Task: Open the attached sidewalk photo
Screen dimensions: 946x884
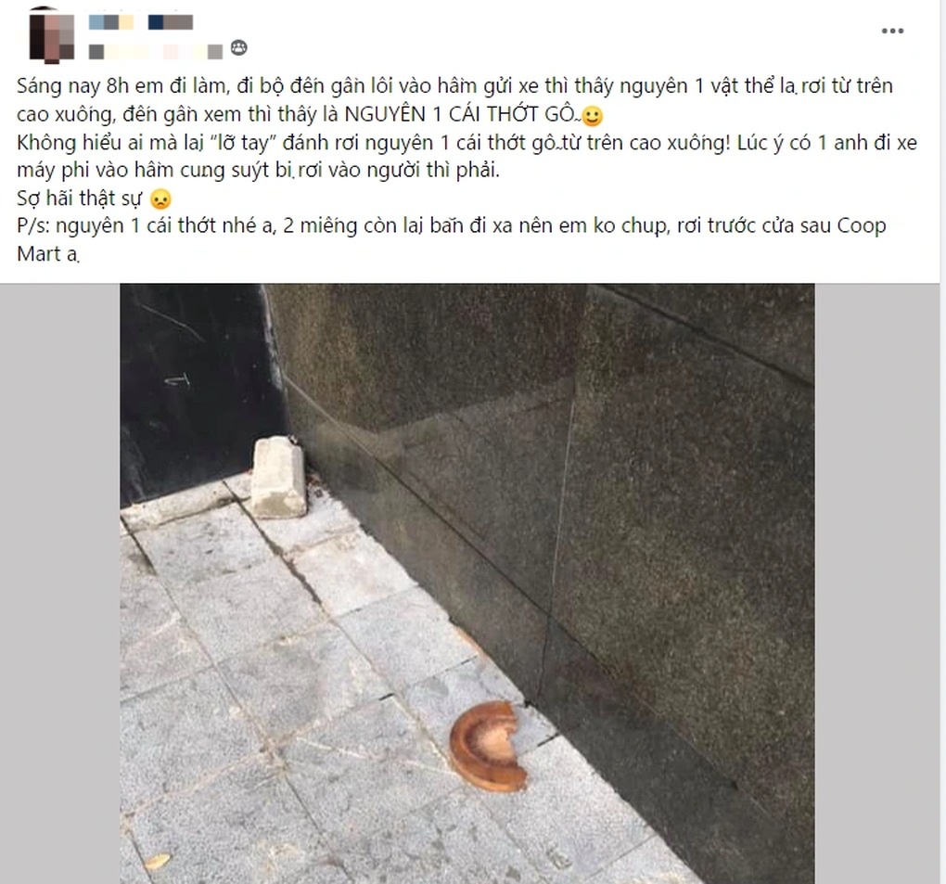Action: click(467, 583)
